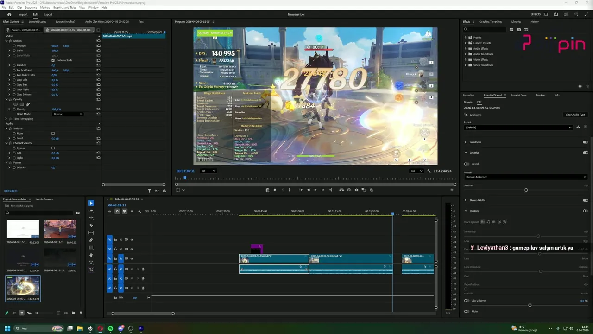This screenshot has width=593, height=334.
Task: Select the Ripple Edit tool
Action: click(x=91, y=218)
